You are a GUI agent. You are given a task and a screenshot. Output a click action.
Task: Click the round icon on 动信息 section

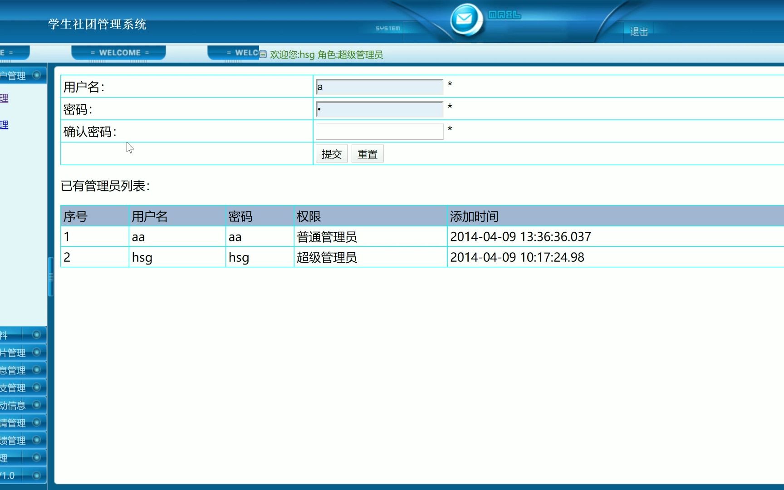[37, 405]
